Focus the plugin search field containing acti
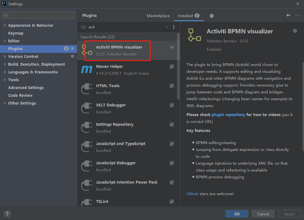The image size is (304, 220). (126, 27)
